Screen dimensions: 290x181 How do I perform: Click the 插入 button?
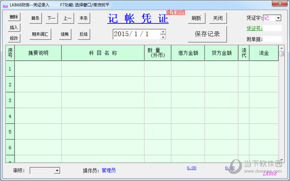(x=14, y=28)
